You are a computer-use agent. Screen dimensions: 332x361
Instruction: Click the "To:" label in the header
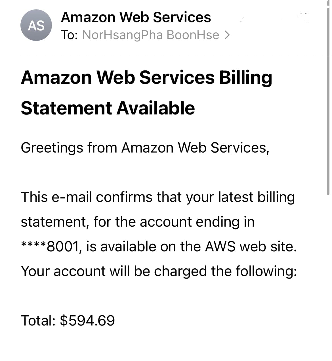coord(70,35)
